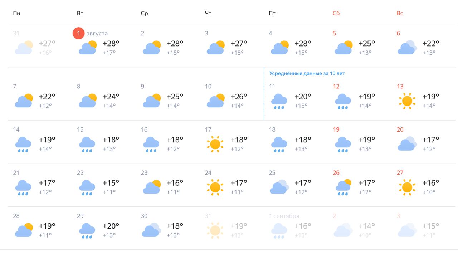Click the sunny icon on day 17
Image resolution: width=458 pixels, height=259 pixels.
[x=215, y=144]
